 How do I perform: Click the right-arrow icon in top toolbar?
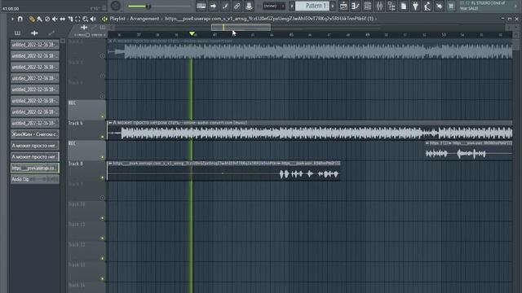[213, 6]
